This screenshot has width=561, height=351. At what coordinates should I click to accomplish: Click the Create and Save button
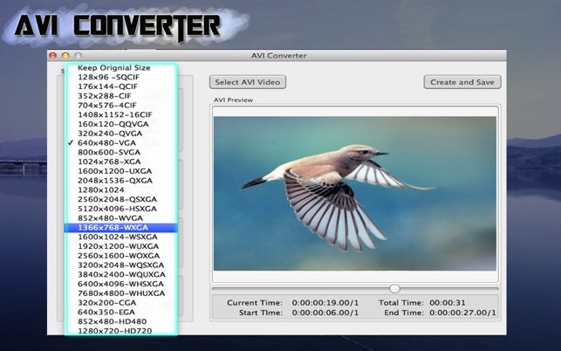[462, 82]
